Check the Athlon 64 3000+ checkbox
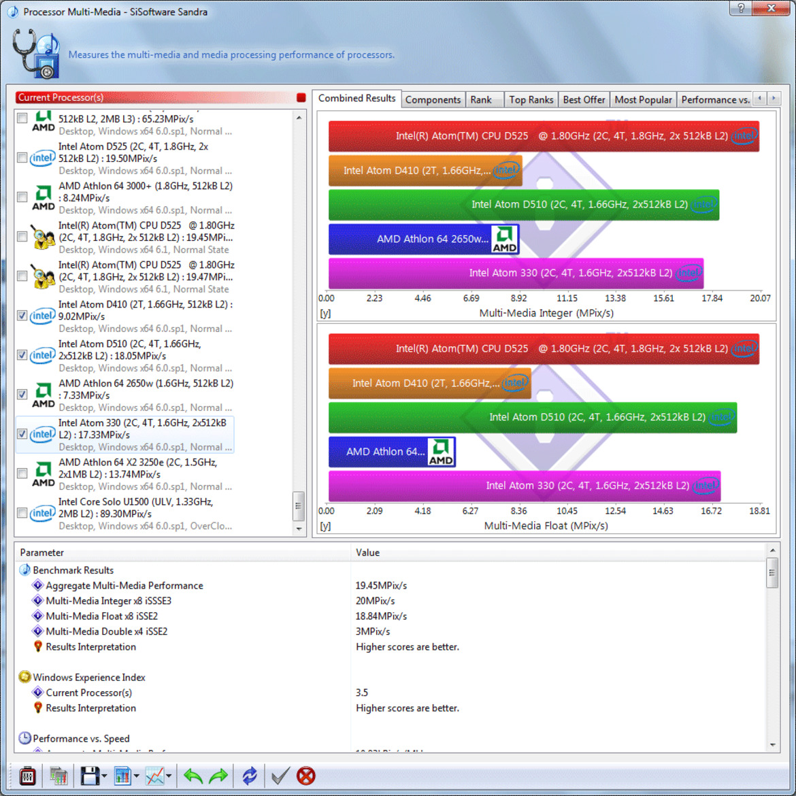 [x=22, y=197]
